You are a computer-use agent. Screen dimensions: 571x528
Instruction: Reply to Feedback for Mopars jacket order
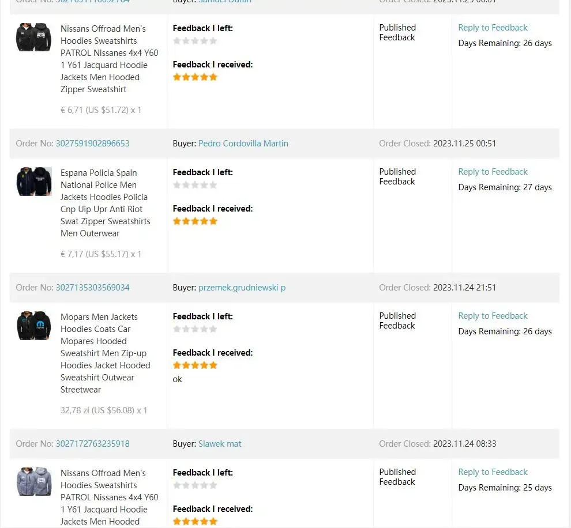[x=493, y=316]
